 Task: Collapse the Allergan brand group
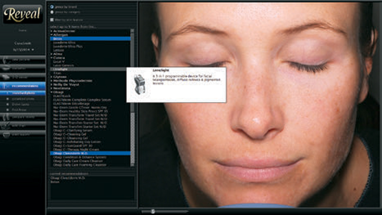[x=52, y=35]
